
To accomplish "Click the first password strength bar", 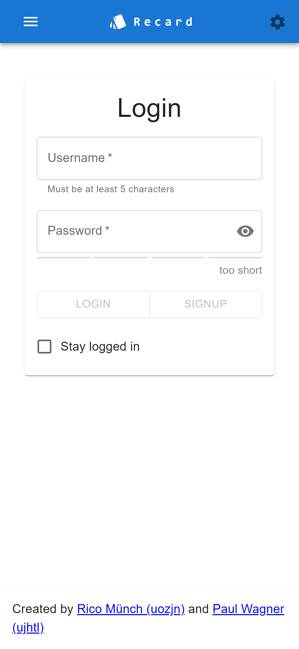I will pyautogui.click(x=64, y=257).
